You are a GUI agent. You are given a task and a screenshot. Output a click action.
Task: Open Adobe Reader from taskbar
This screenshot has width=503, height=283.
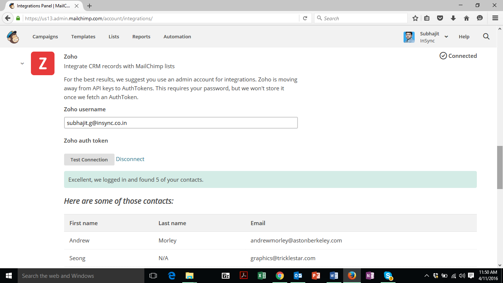[244, 276]
